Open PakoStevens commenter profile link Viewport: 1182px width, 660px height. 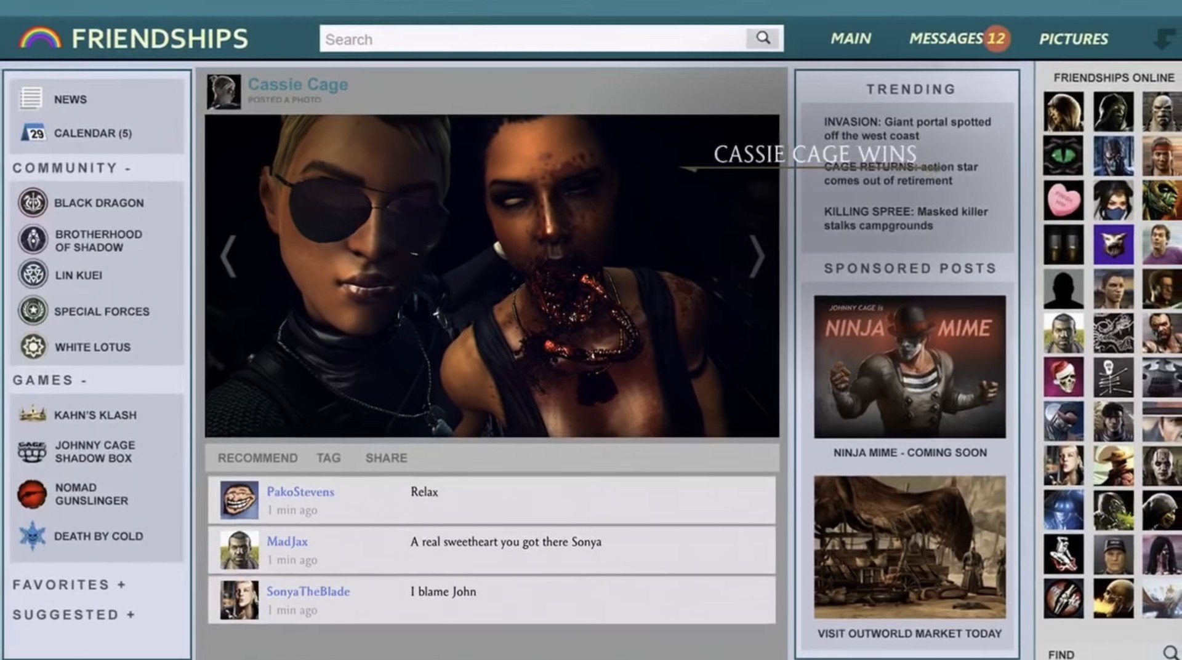(300, 491)
